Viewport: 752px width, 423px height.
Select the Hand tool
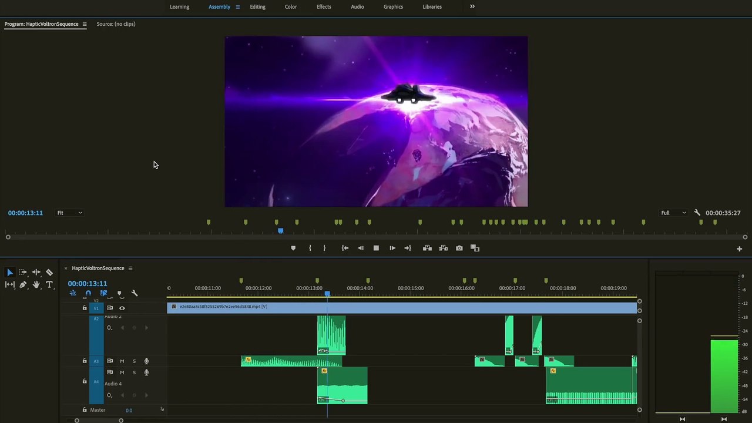point(36,284)
